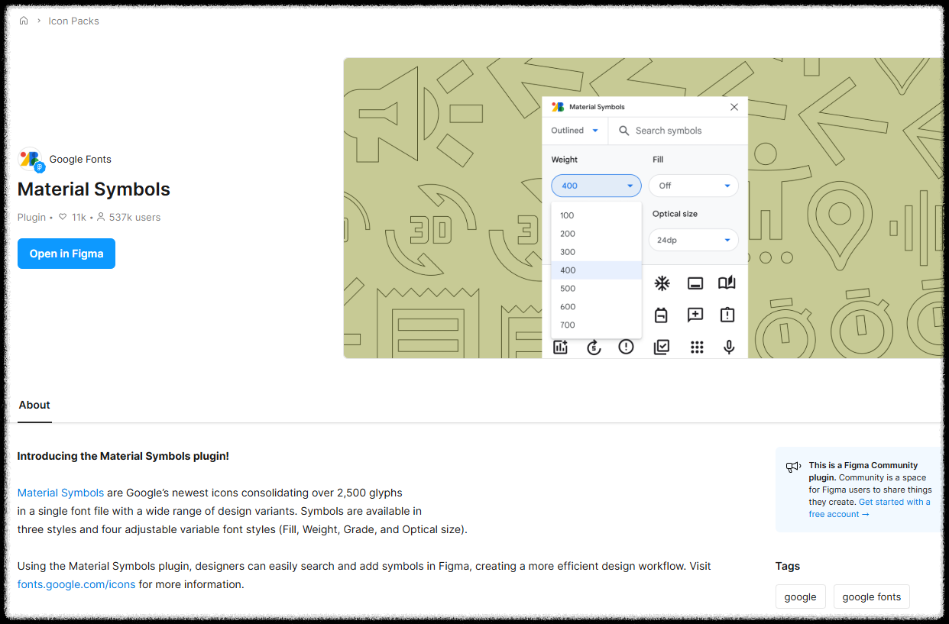Click Get started with a free account
The width and height of the screenshot is (949, 624).
point(870,508)
